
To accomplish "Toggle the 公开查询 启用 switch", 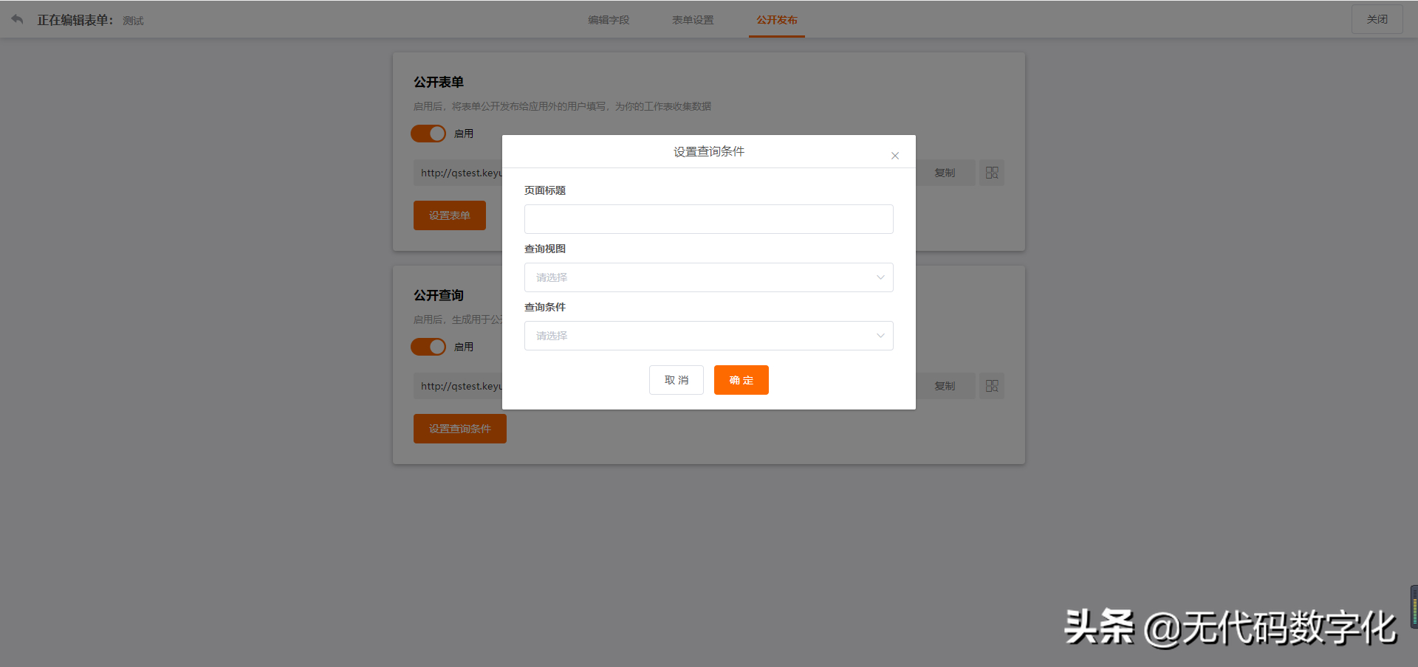I will [428, 347].
